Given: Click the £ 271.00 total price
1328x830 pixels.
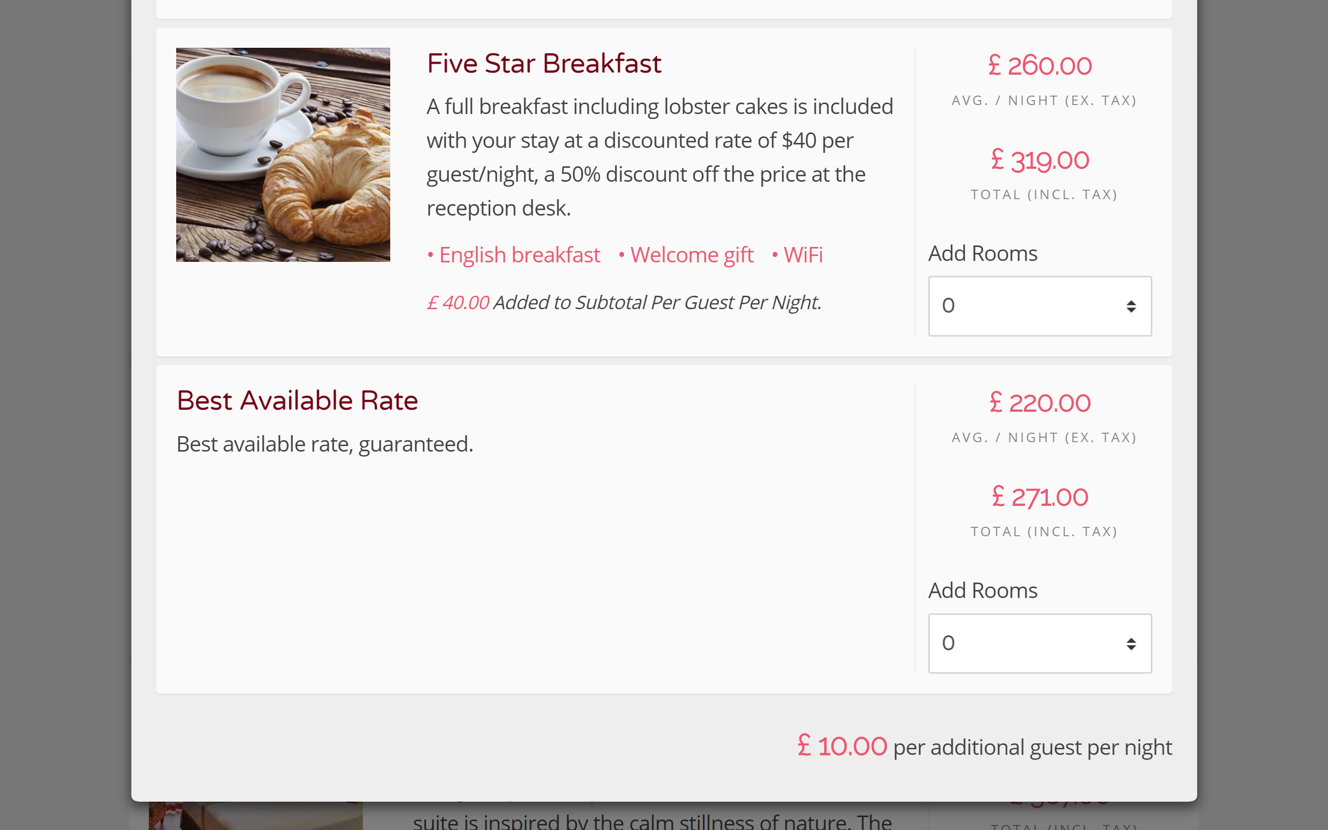Looking at the screenshot, I should tap(1039, 497).
